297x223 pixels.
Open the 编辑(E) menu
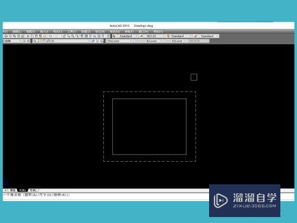[x=17, y=32]
